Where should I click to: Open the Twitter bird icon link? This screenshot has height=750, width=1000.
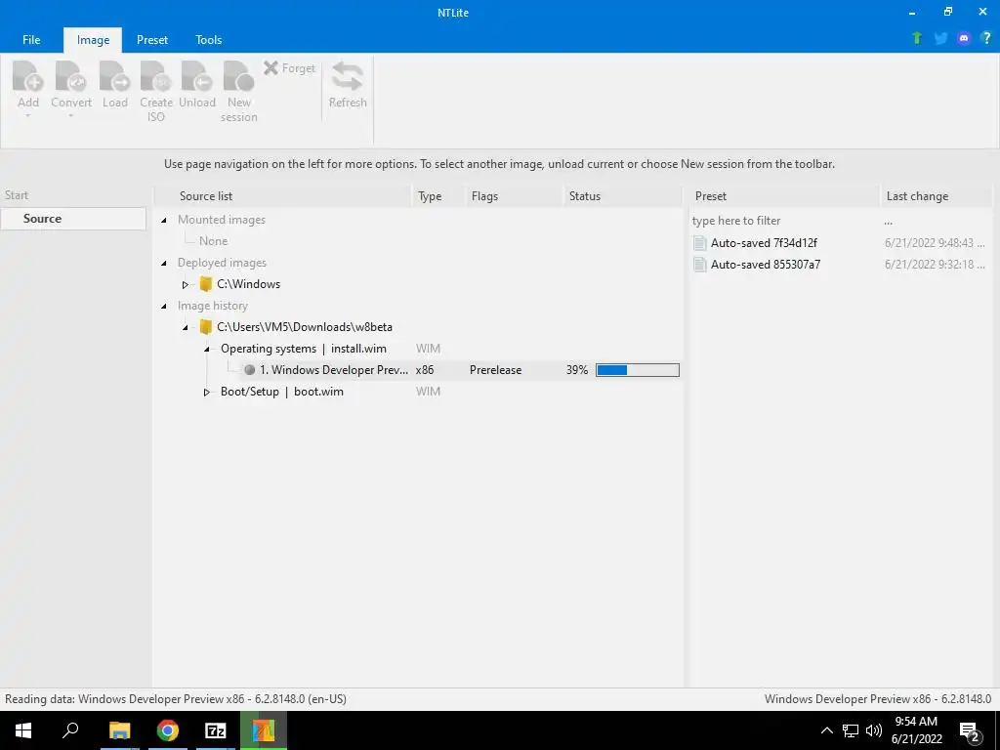940,38
